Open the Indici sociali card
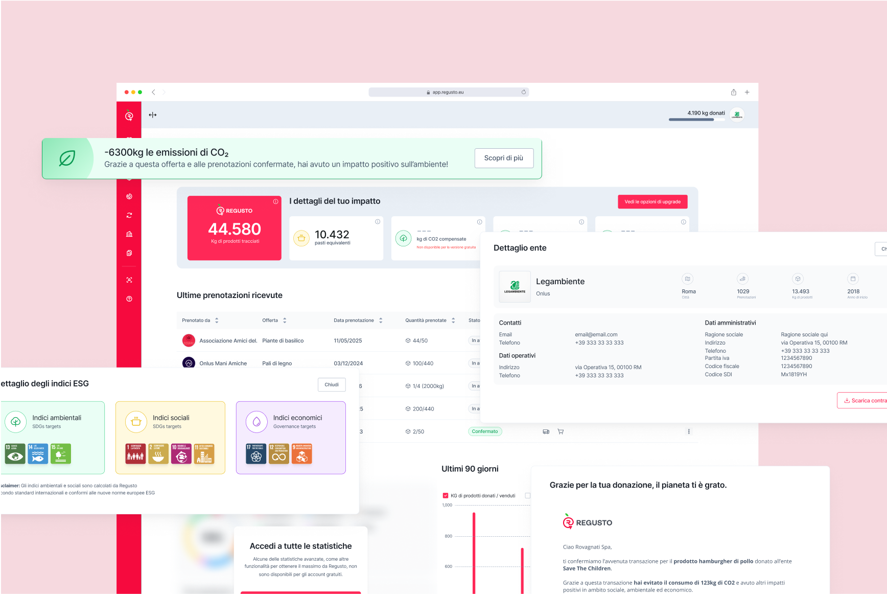The image size is (887, 594). point(170,438)
